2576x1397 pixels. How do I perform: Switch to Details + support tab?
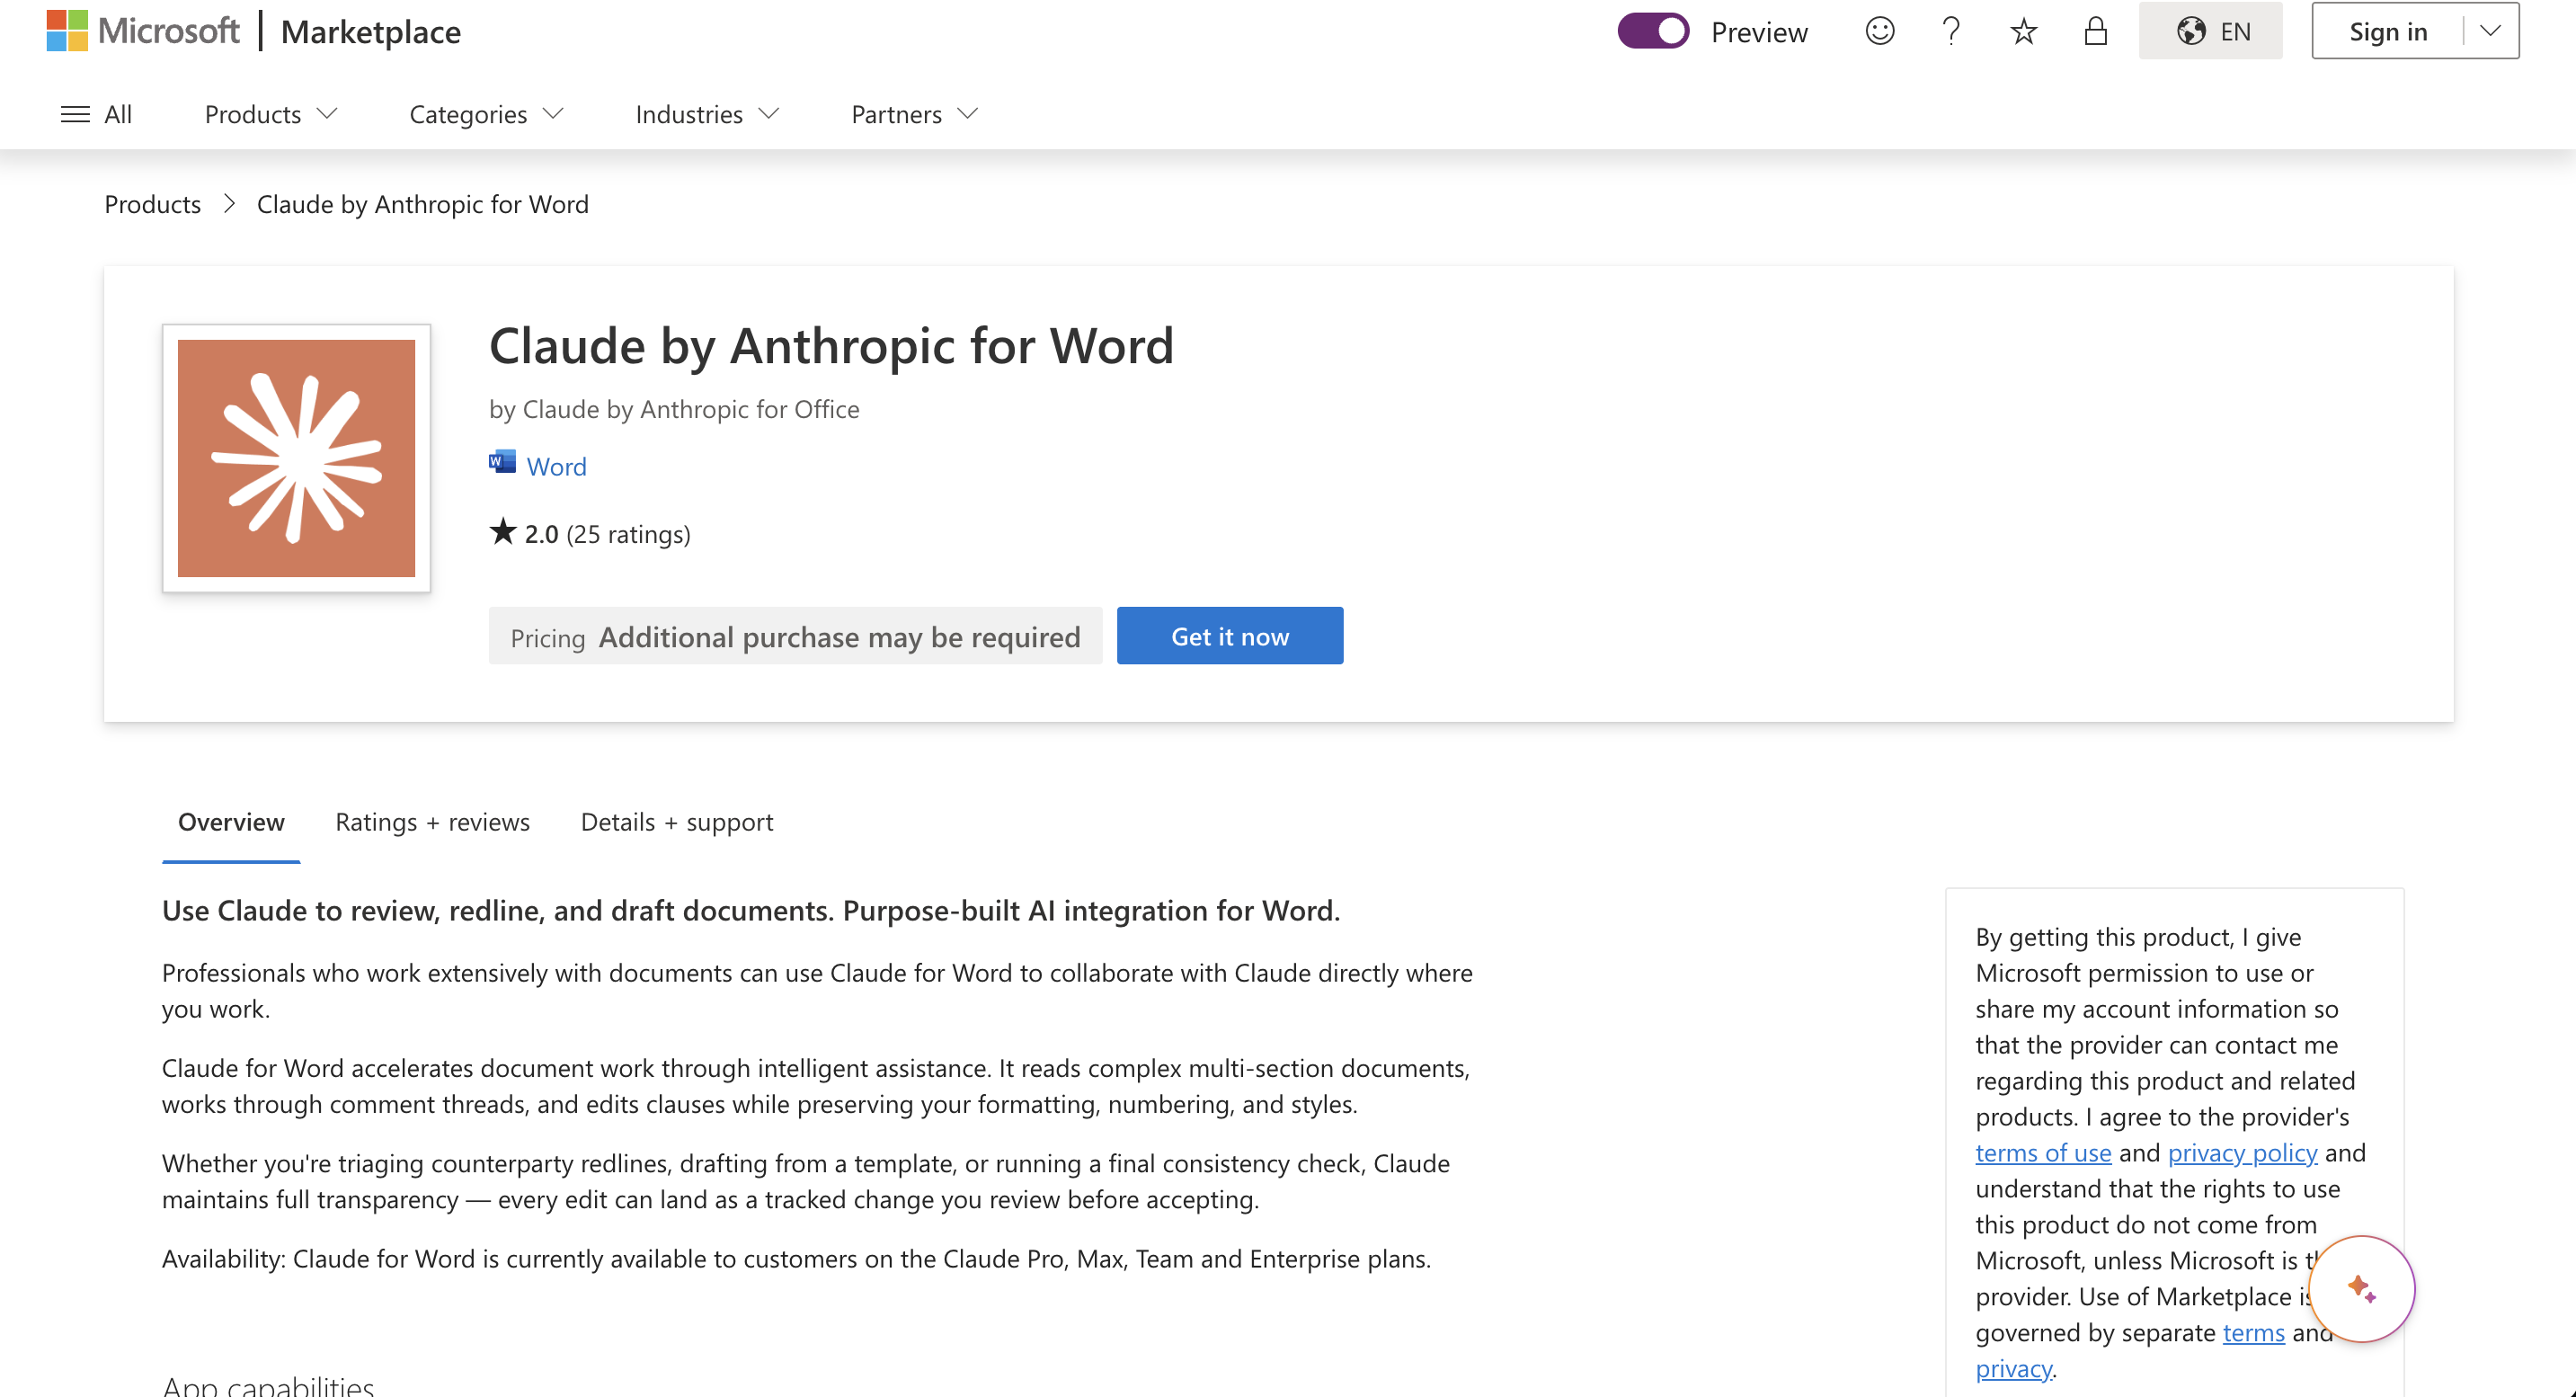pyautogui.click(x=676, y=822)
